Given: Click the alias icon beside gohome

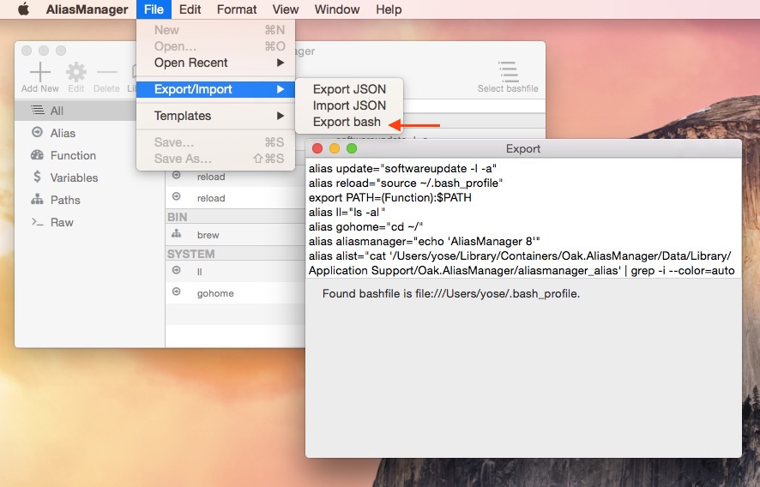Looking at the screenshot, I should 177,292.
